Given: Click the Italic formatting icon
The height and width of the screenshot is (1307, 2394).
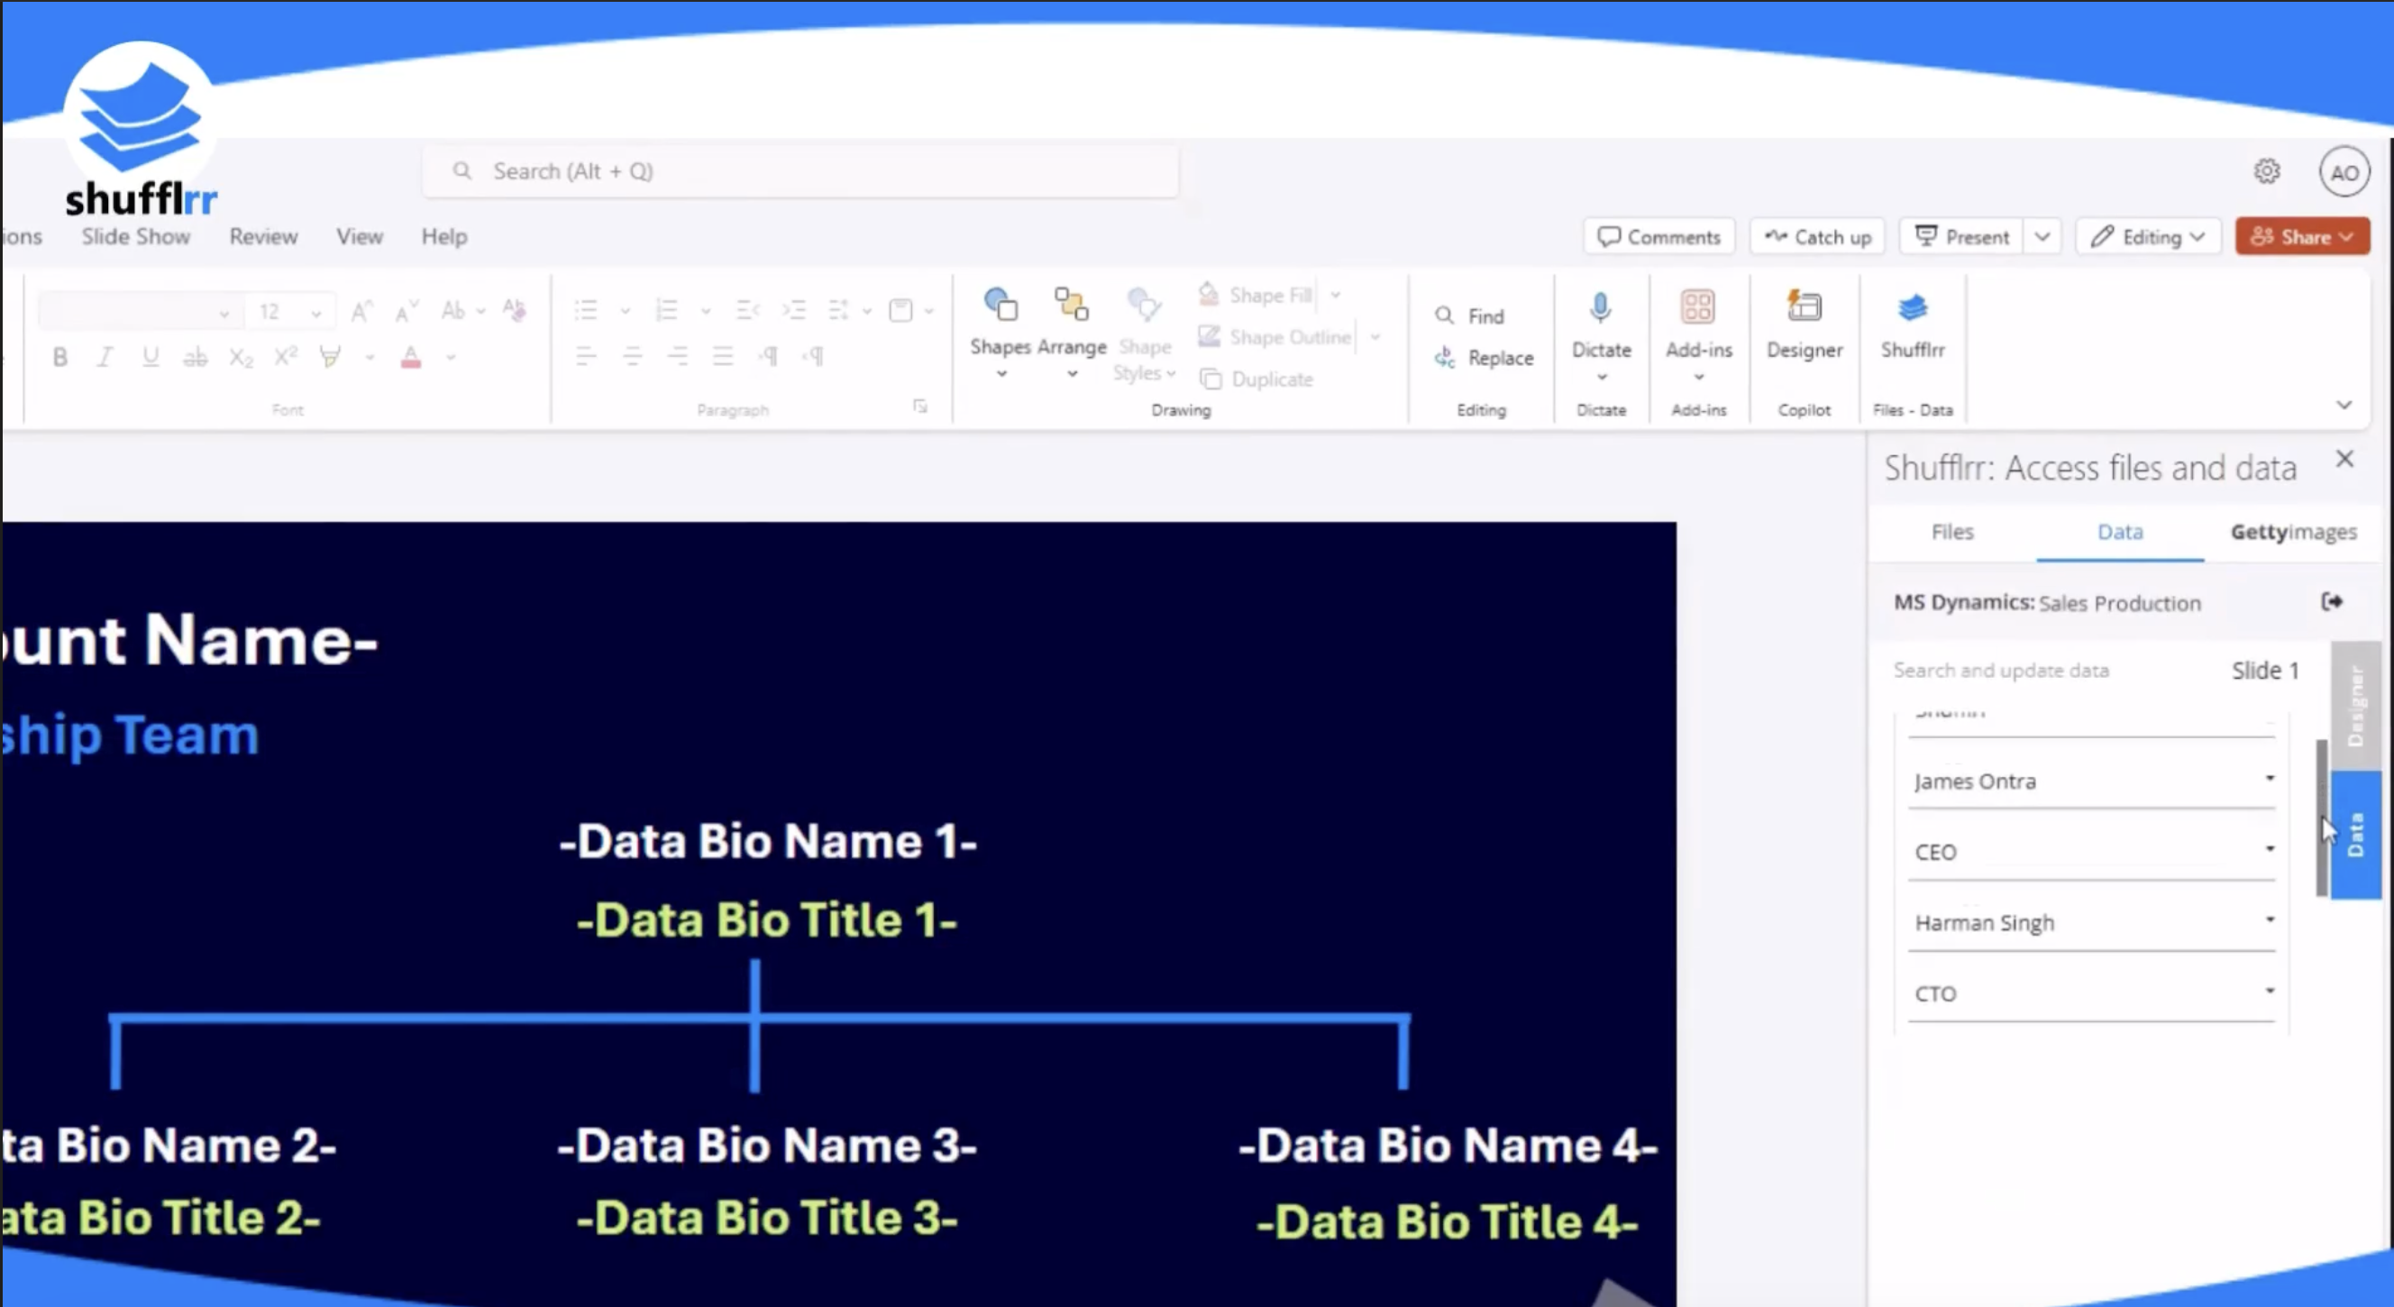Looking at the screenshot, I should click(x=105, y=357).
